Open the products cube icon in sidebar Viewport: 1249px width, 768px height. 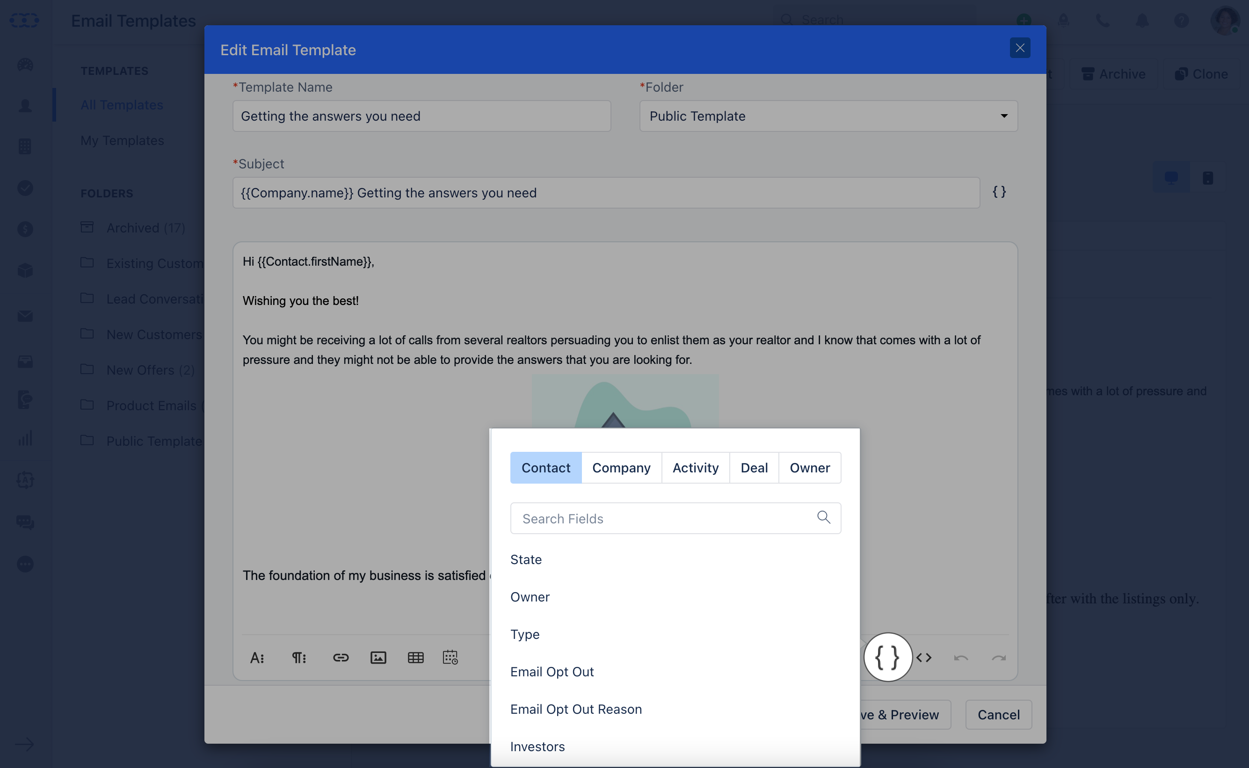[x=25, y=270]
